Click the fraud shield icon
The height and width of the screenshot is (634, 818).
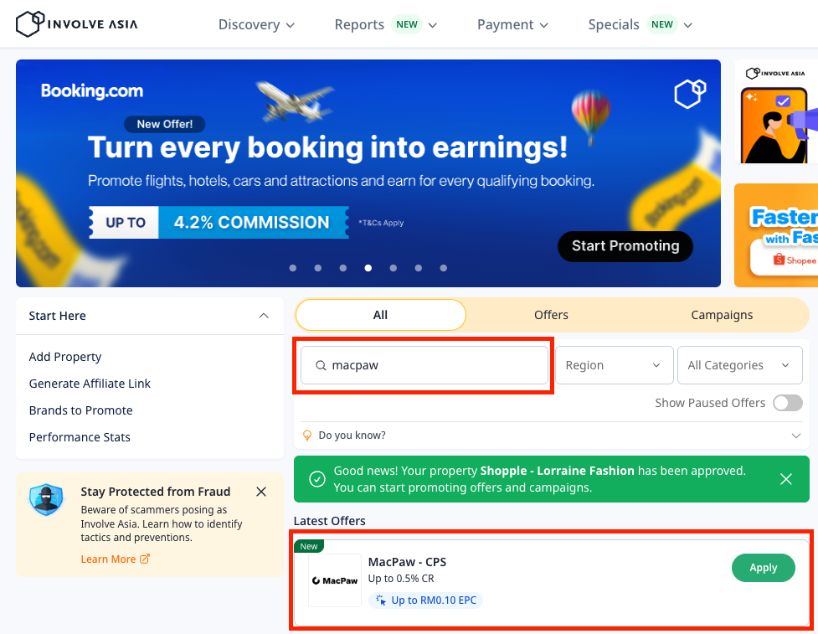46,499
